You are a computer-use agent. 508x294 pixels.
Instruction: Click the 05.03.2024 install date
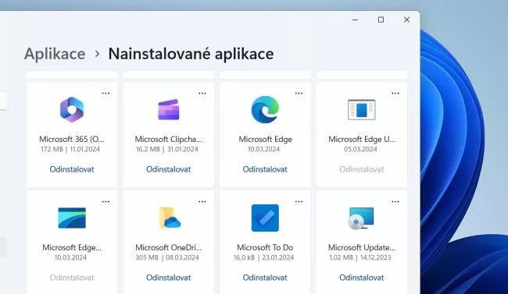[360, 149]
